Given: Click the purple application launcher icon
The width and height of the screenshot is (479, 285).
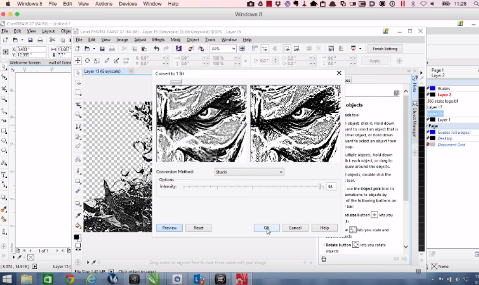Looking at the screenshot, I should pos(179,49).
